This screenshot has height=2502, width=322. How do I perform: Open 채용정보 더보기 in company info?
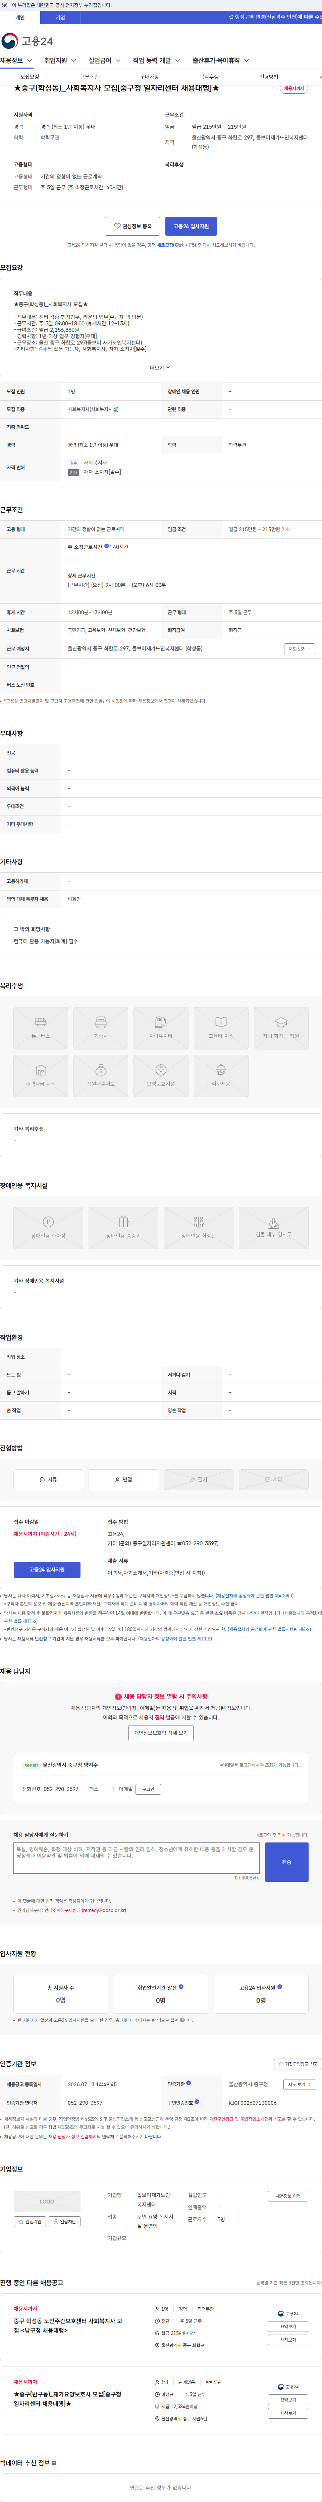288,2196
